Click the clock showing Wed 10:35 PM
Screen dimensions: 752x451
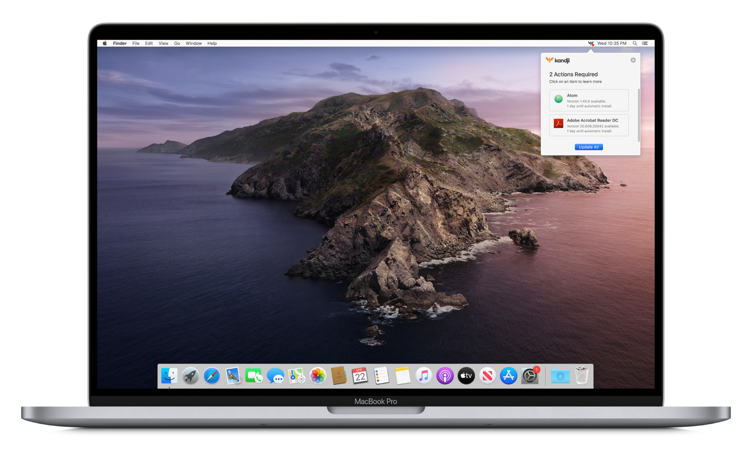click(x=612, y=43)
